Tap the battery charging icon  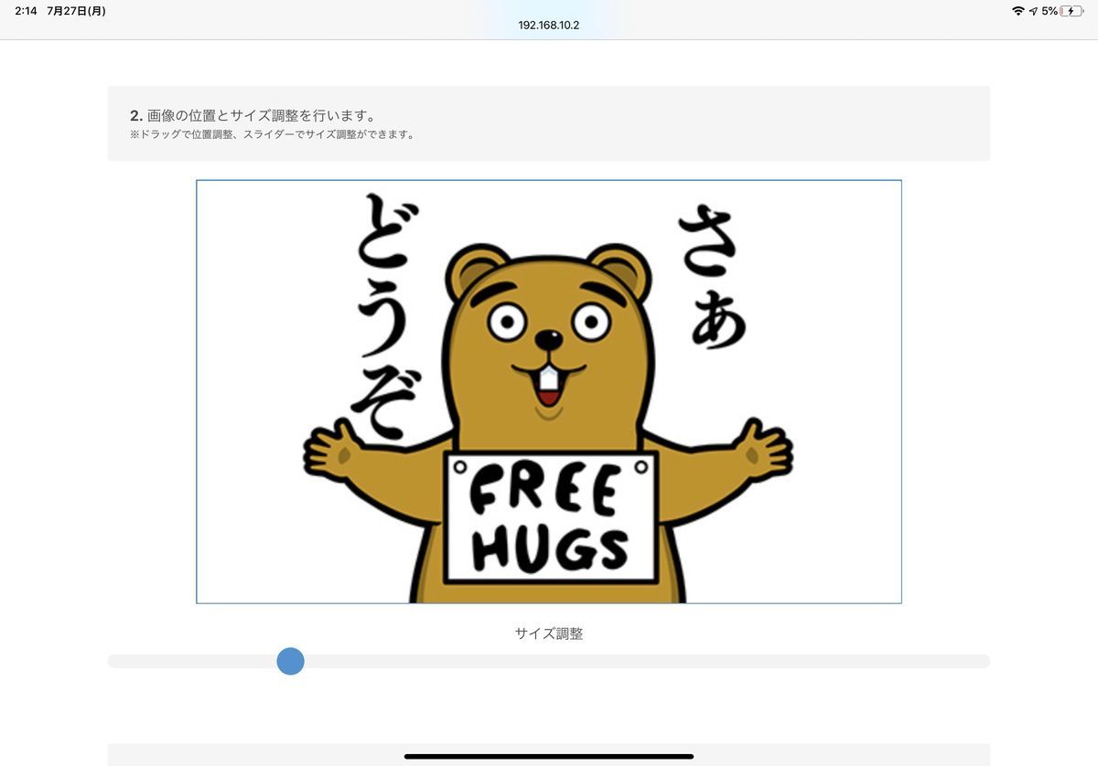click(1072, 11)
